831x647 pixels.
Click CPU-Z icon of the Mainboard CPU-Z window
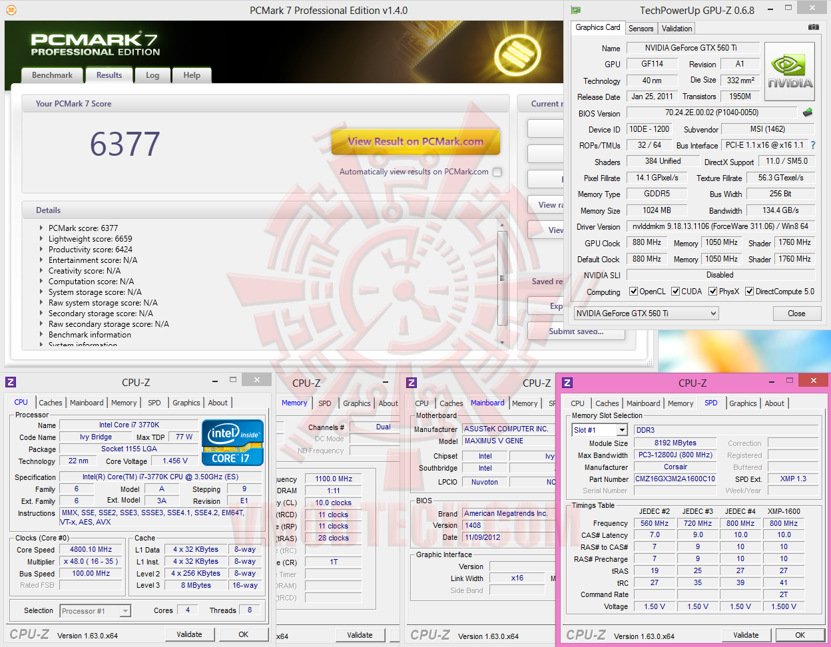[412, 382]
